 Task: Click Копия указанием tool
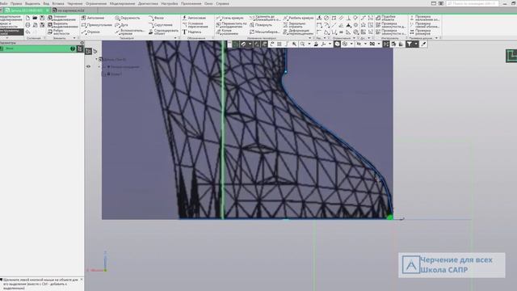point(227,32)
